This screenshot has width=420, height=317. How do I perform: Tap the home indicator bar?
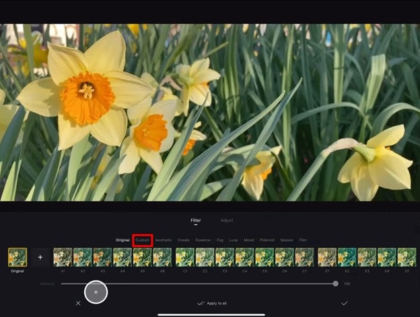[211, 314]
